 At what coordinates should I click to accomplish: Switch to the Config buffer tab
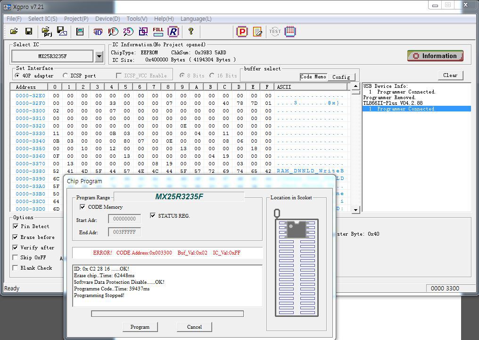coord(341,77)
